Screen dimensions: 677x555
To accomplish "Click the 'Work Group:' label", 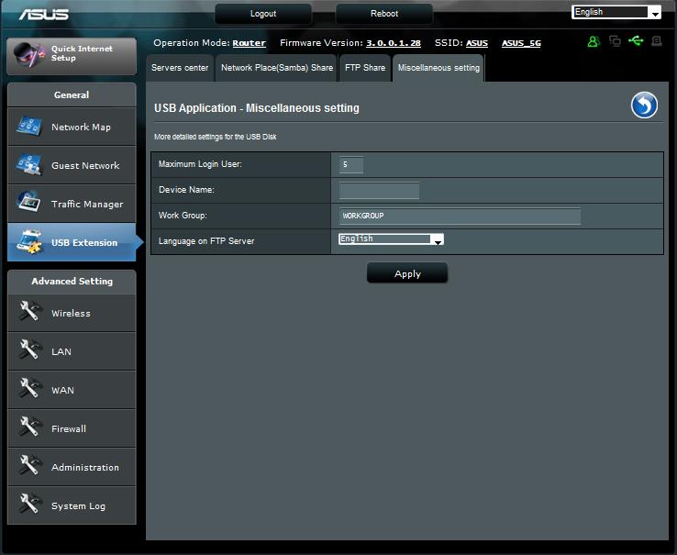I will (x=183, y=215).
